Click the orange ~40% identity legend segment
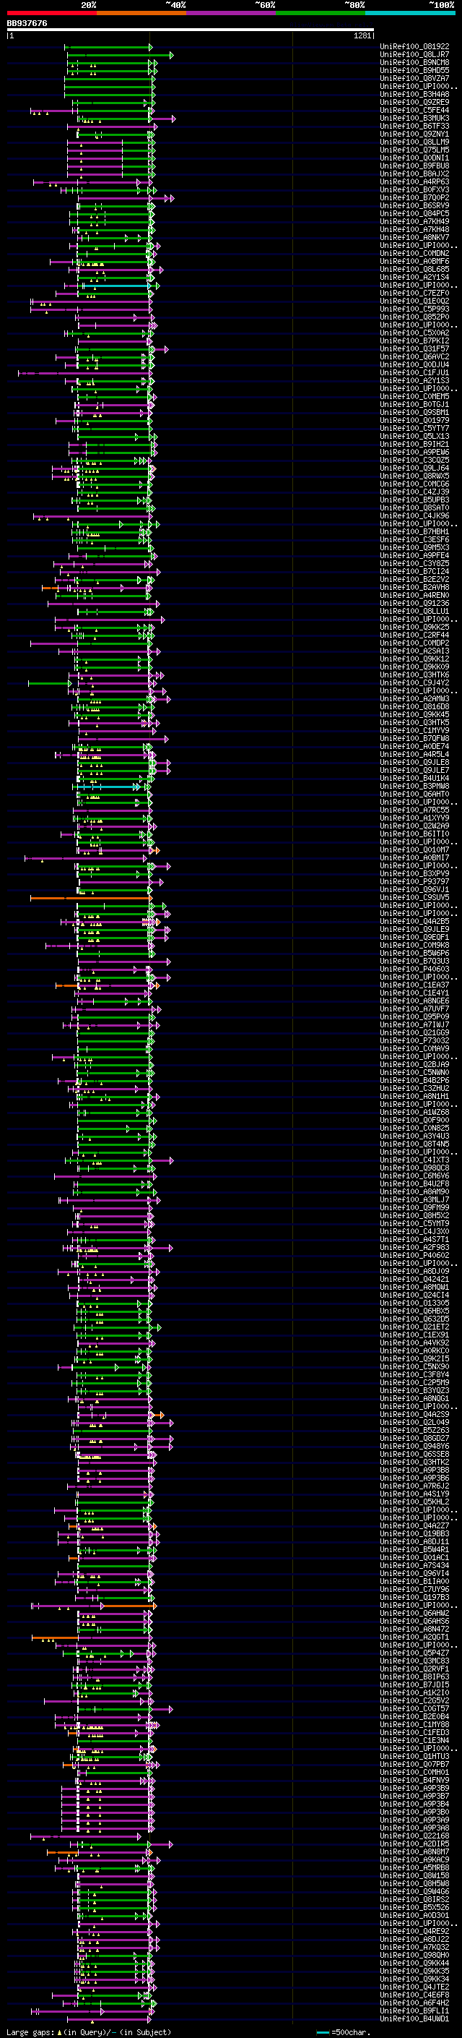This screenshot has height=2038, width=462. (x=141, y=13)
